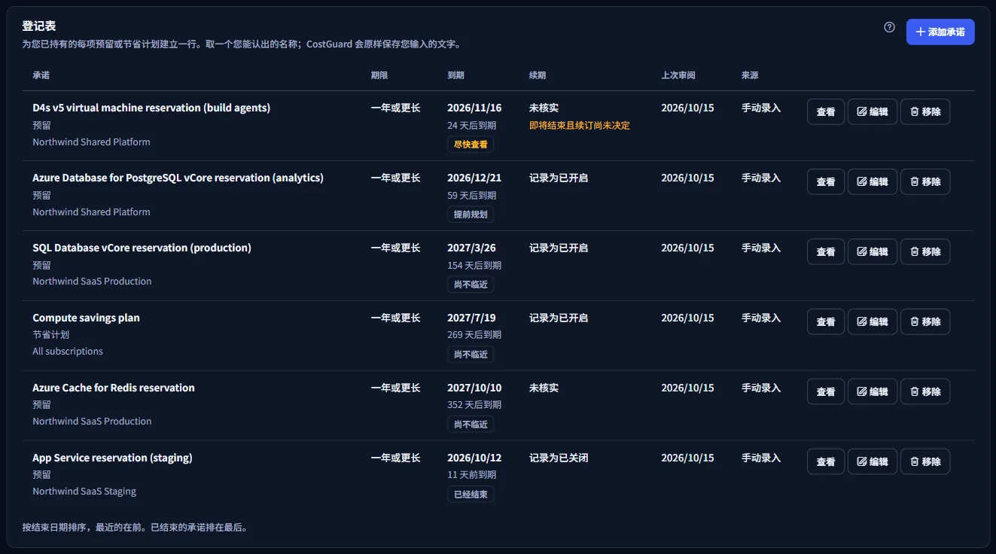This screenshot has width=996, height=554.
Task: Delete the Azure Cache for Redis reservation
Action: point(925,391)
